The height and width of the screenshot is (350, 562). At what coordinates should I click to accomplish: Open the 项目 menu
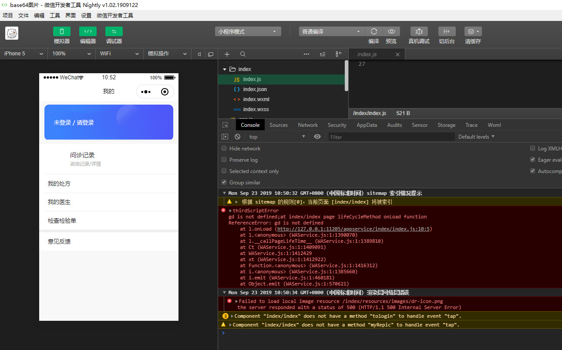point(8,15)
